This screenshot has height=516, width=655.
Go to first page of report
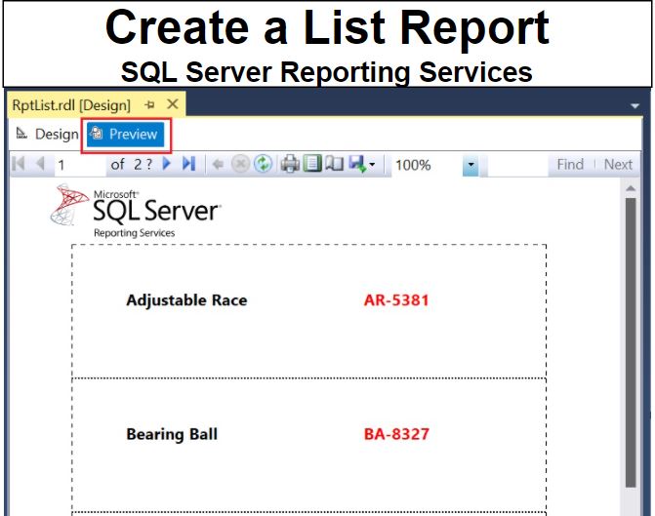(x=19, y=164)
